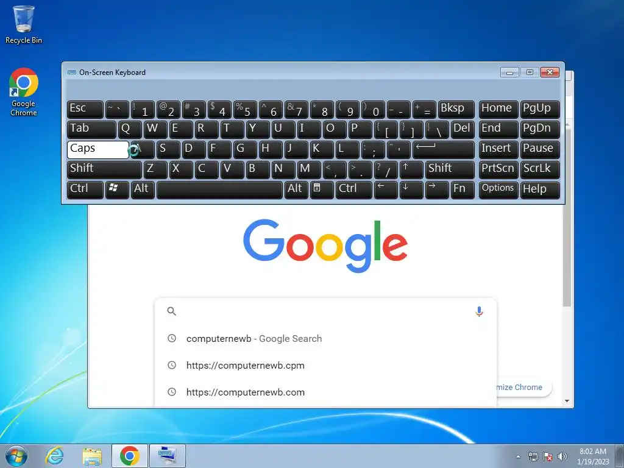Click the Help key
This screenshot has height=468, width=624.
(x=540, y=190)
